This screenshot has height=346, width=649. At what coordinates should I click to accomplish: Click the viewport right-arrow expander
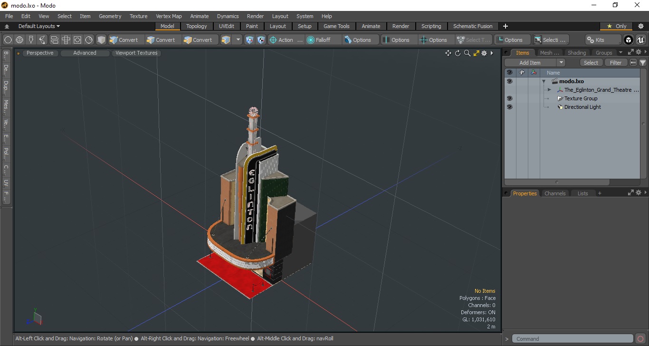point(492,53)
